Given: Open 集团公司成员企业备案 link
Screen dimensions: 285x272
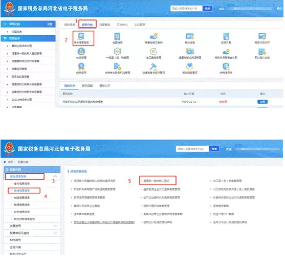Looking at the screenshot, I should [x=86, y=206].
